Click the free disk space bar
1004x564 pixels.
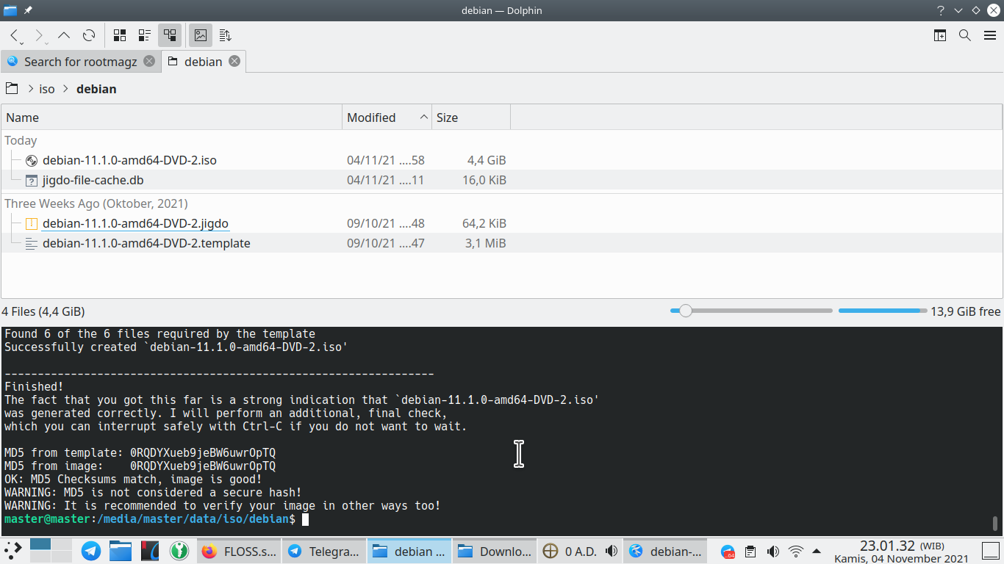coord(883,311)
